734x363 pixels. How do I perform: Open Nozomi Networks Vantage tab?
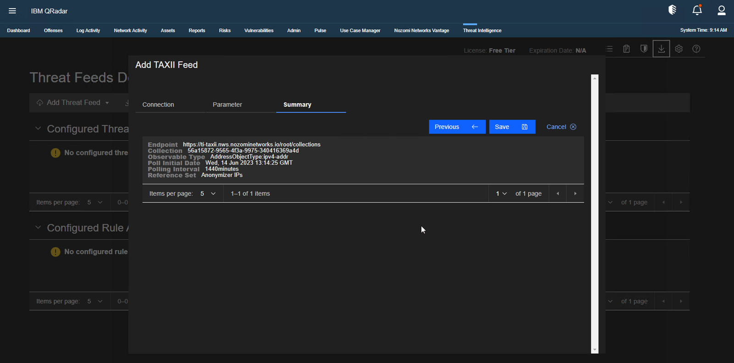422,30
